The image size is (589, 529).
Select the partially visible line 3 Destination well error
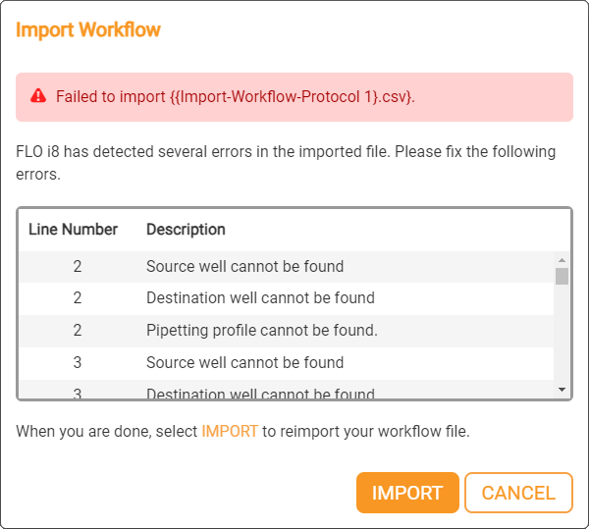(260, 394)
